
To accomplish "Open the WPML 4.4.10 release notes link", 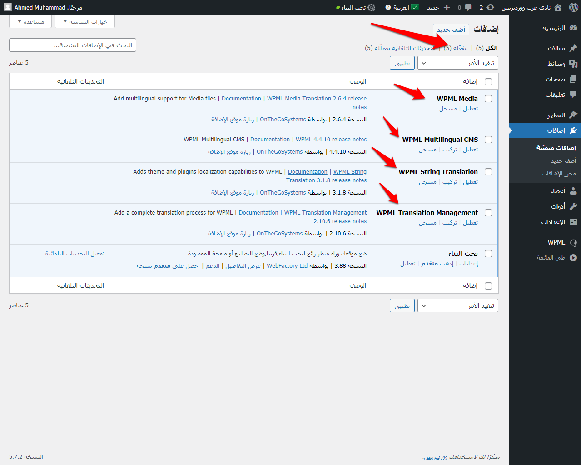I will tap(331, 140).
